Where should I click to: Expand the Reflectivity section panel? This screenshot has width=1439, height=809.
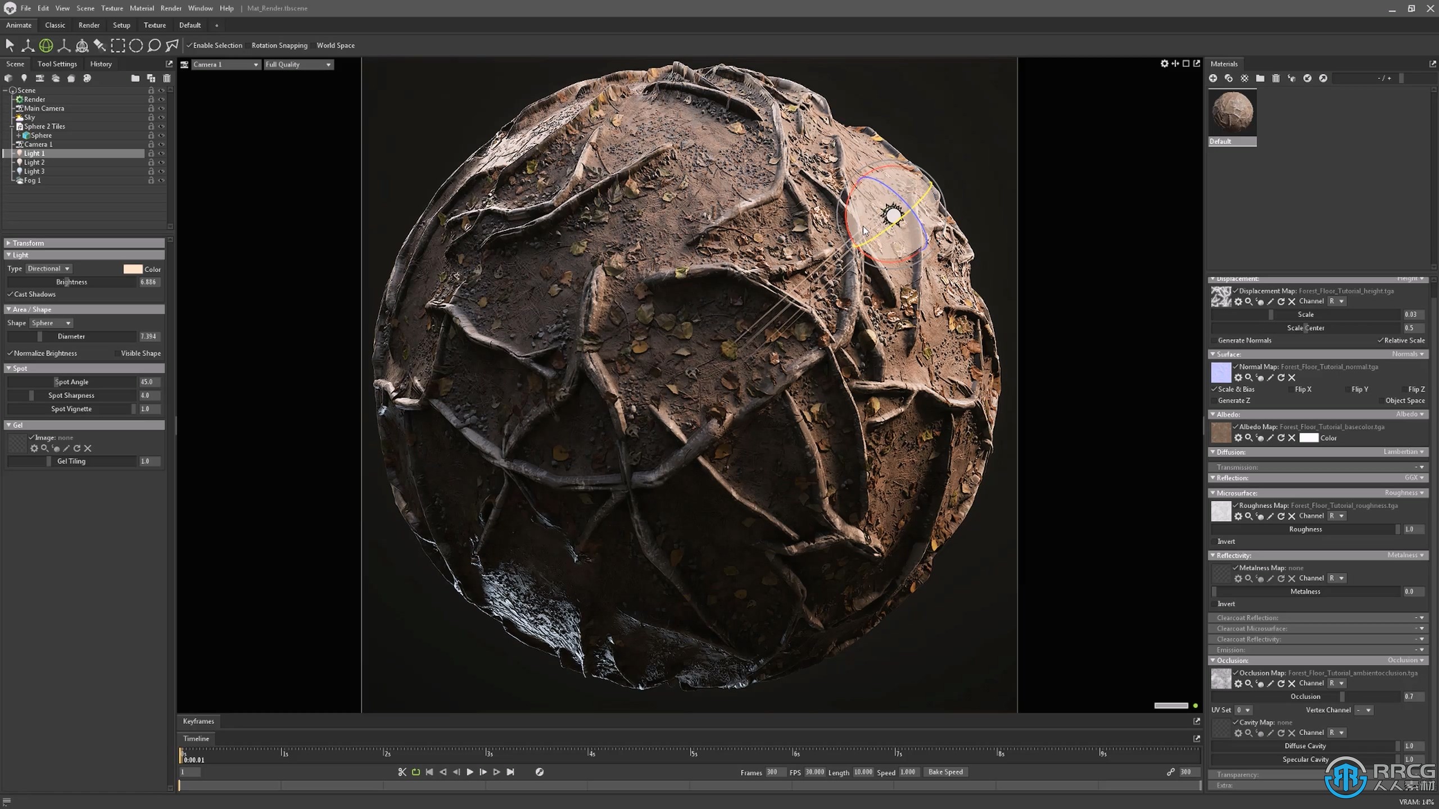(1212, 554)
